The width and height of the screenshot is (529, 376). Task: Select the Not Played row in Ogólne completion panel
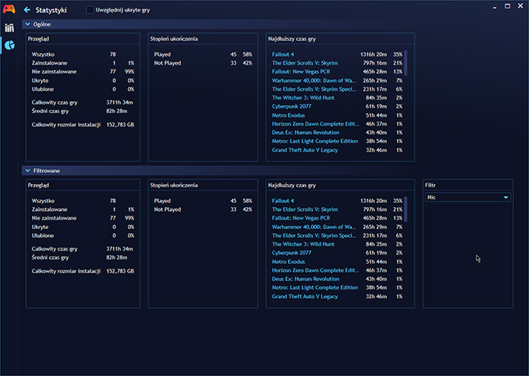click(x=203, y=63)
